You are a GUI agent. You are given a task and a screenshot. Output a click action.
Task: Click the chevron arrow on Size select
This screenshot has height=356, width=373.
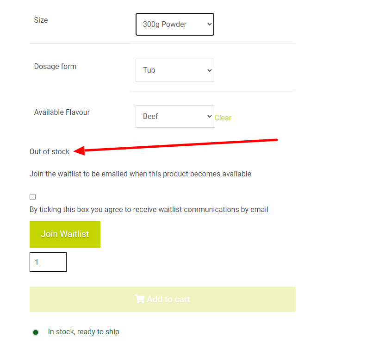209,24
